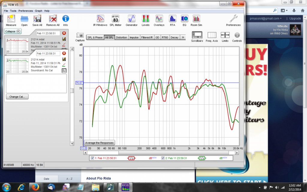The width and height of the screenshot is (307, 192).
Task: Change smoothing selector for trace 2
Action: pos(202,158)
